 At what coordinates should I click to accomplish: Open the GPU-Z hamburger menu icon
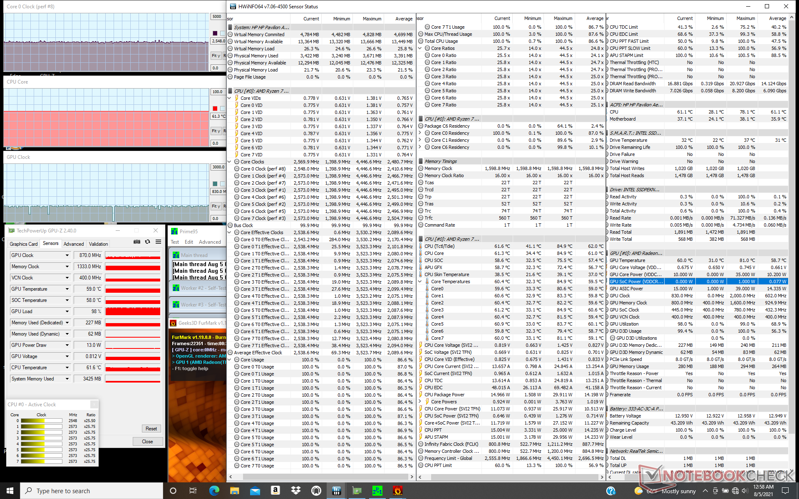pos(158,242)
